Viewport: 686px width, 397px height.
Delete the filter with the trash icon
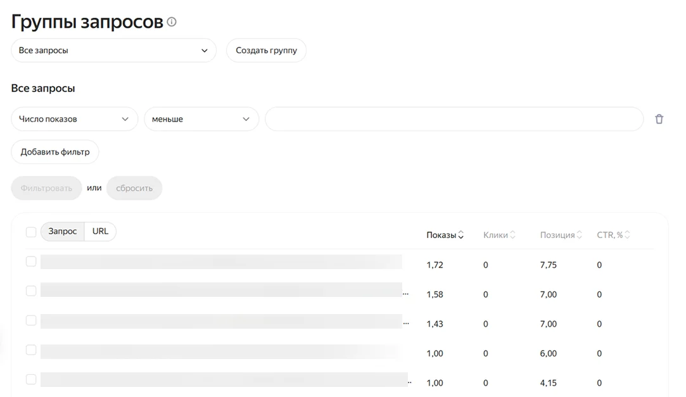coord(659,119)
